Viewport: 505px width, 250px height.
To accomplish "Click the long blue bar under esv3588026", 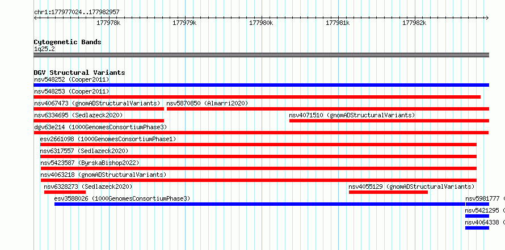I will pos(259,204).
